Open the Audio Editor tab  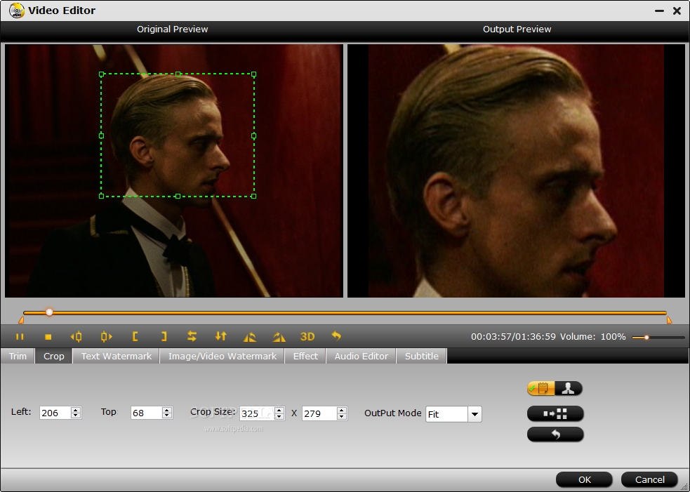coord(361,356)
